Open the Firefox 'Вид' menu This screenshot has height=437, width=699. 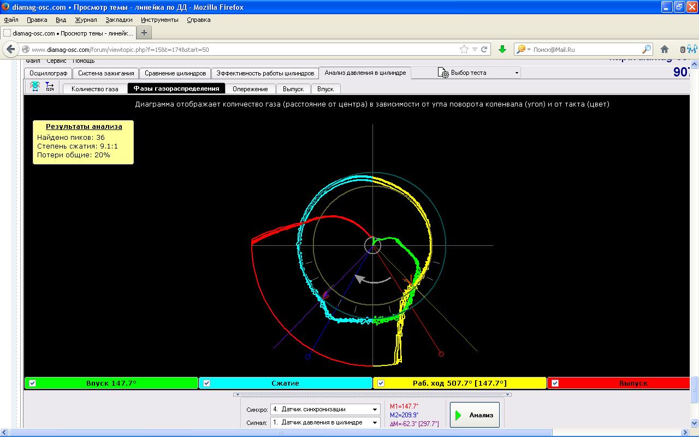pos(61,20)
